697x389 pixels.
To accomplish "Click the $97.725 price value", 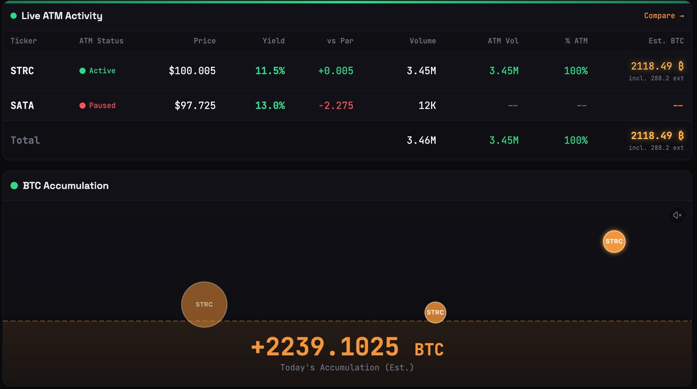I will click(195, 106).
